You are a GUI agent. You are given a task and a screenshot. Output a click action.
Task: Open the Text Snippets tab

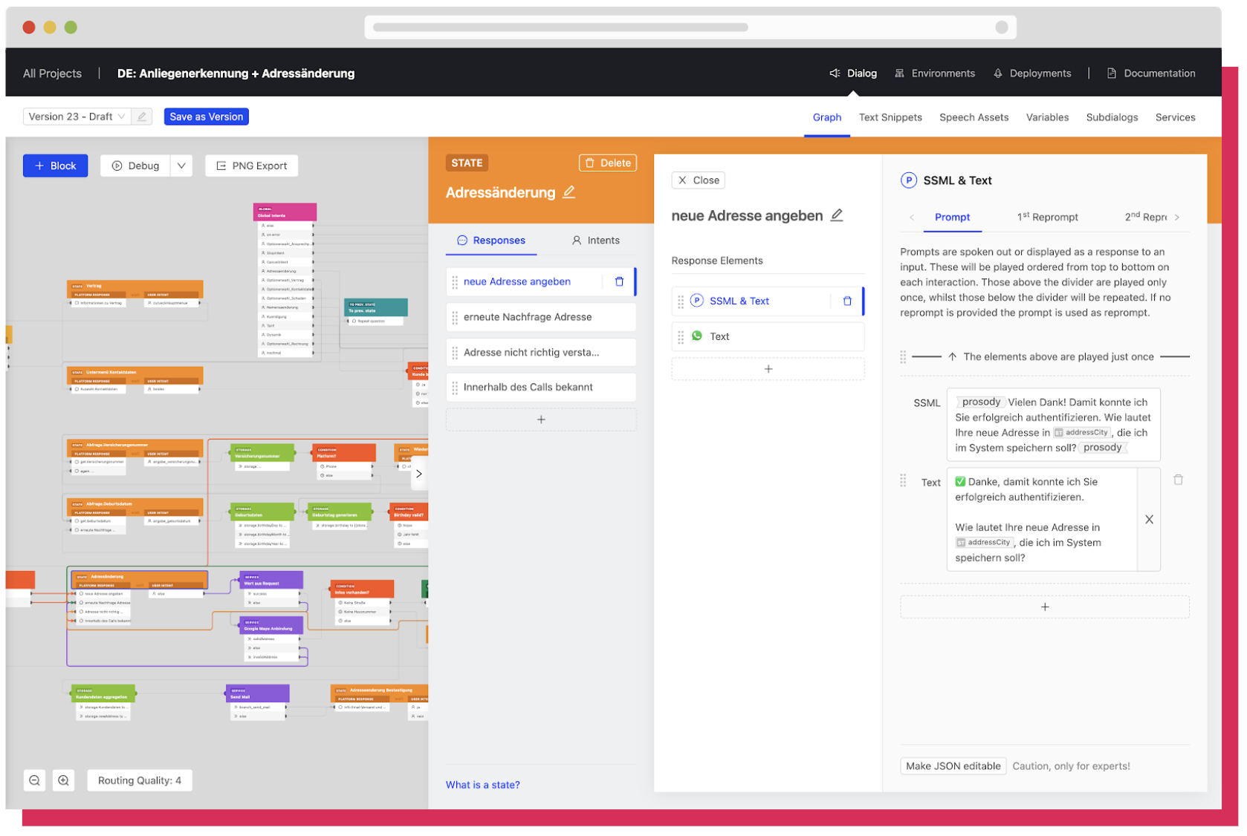tap(890, 117)
